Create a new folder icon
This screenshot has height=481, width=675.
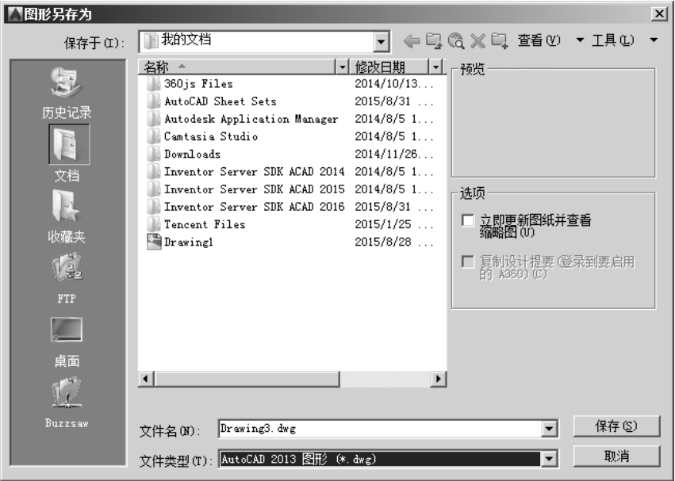500,41
